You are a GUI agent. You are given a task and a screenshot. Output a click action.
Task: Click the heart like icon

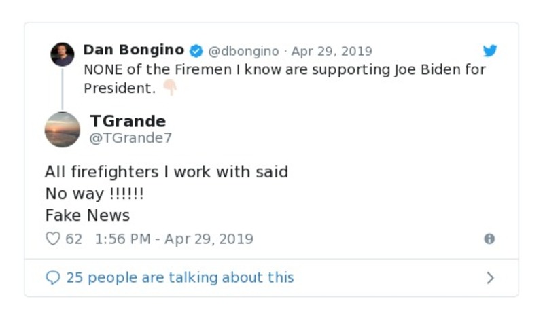point(52,238)
